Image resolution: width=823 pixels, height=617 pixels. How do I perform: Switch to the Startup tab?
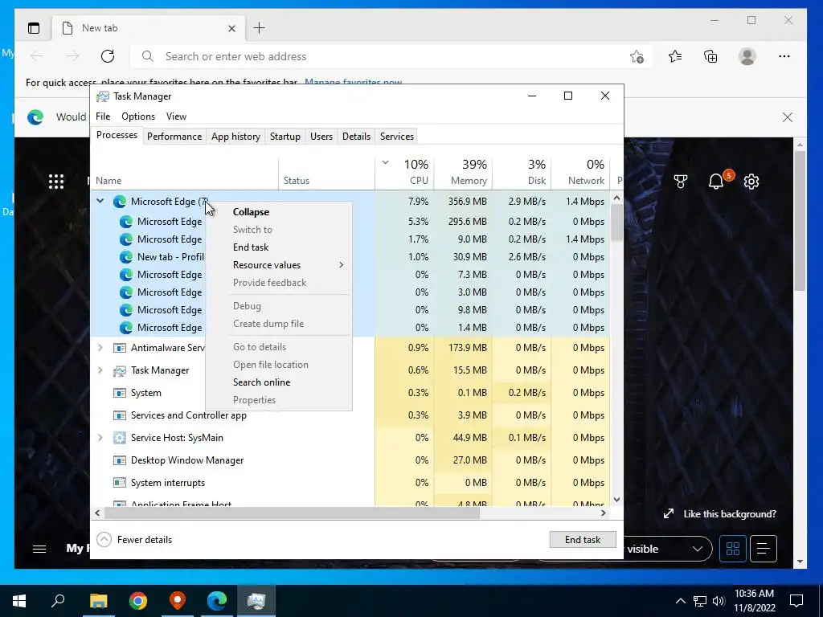point(285,137)
